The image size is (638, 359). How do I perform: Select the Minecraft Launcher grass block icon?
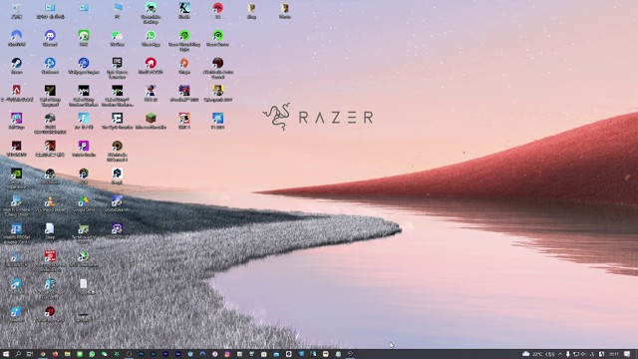coord(151,121)
